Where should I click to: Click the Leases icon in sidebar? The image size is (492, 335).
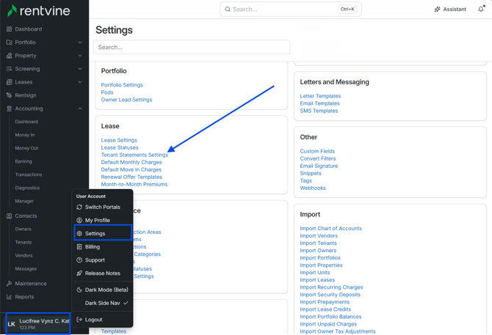pos(9,82)
